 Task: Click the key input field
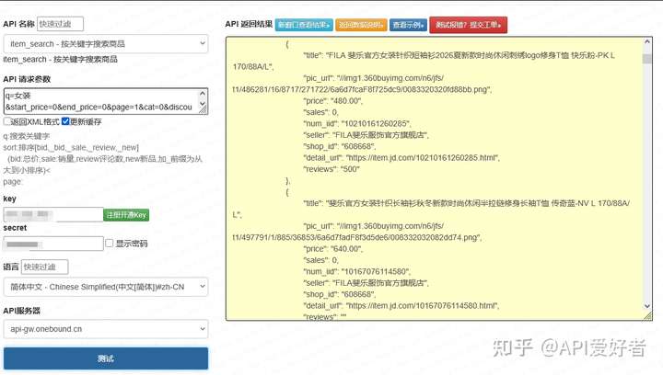tap(53, 214)
